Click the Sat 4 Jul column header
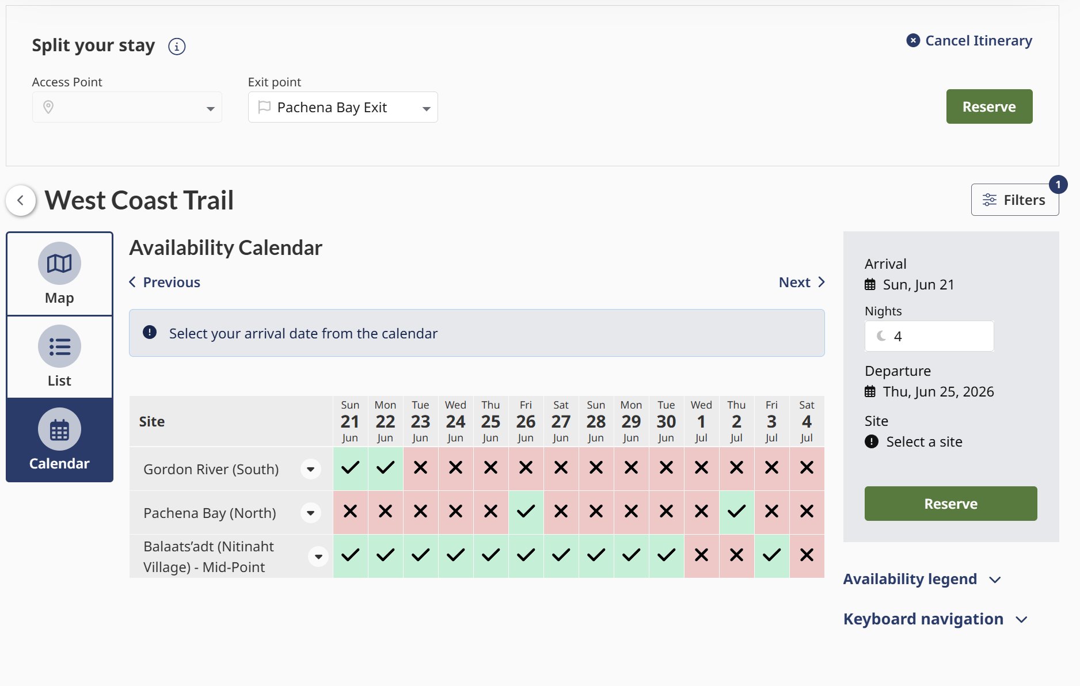 807,421
